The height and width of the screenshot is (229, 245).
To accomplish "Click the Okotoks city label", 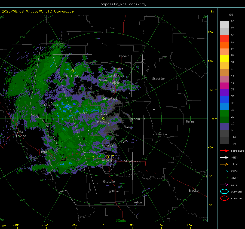I will point(109,182).
